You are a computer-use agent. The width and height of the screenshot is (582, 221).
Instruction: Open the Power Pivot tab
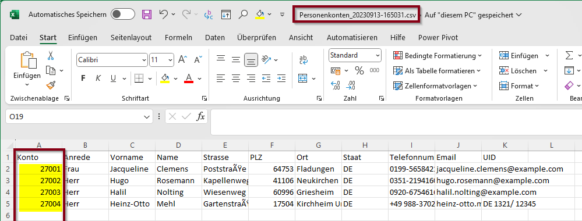click(x=438, y=37)
